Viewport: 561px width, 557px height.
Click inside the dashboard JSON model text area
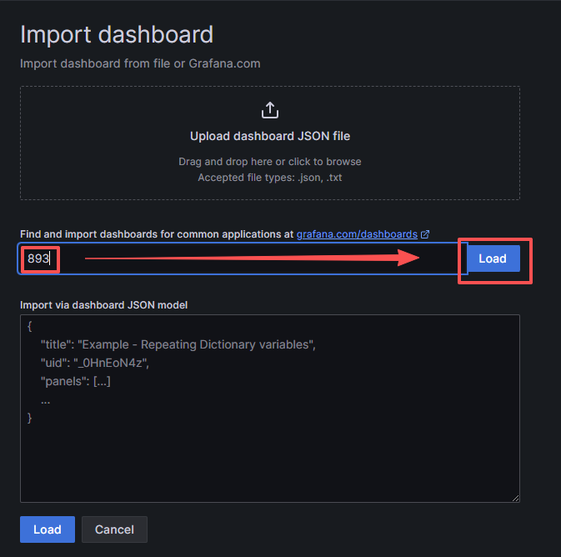coord(270,409)
